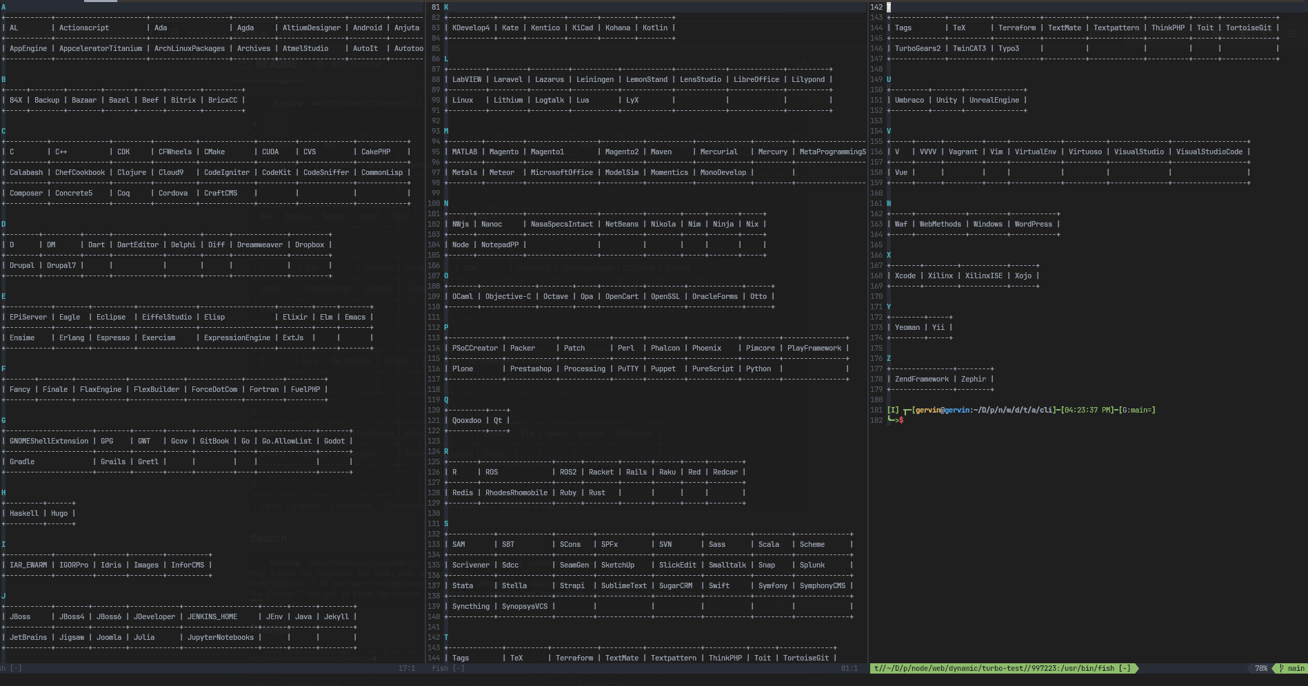Click the Dart cell in section D
The height and width of the screenshot is (686, 1308).
click(x=97, y=245)
